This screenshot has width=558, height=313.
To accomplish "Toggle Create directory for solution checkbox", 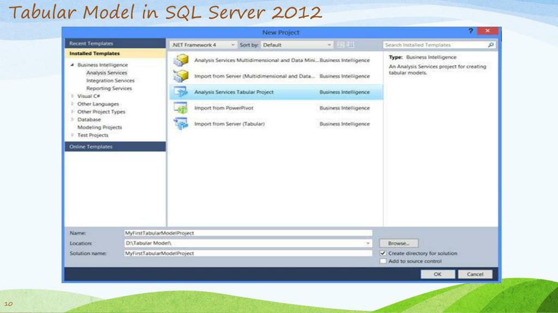I will tap(383, 253).
